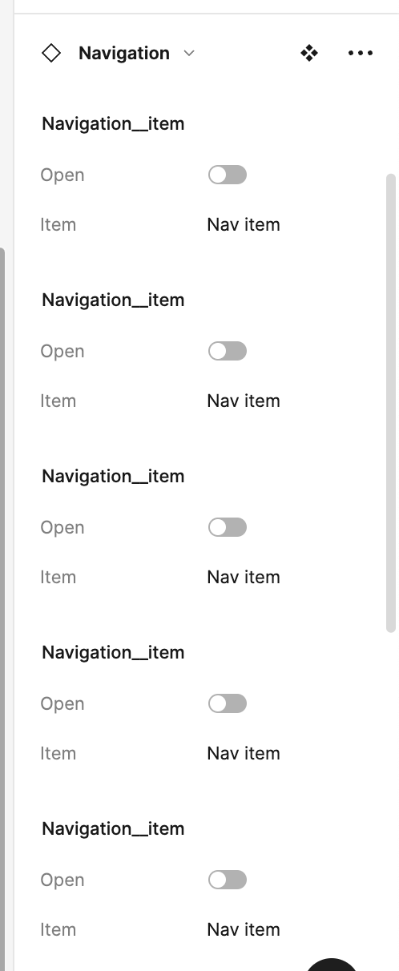This screenshot has height=971, width=399.
Task: Click Nav item value in third Navigation__item
Action: tap(244, 577)
